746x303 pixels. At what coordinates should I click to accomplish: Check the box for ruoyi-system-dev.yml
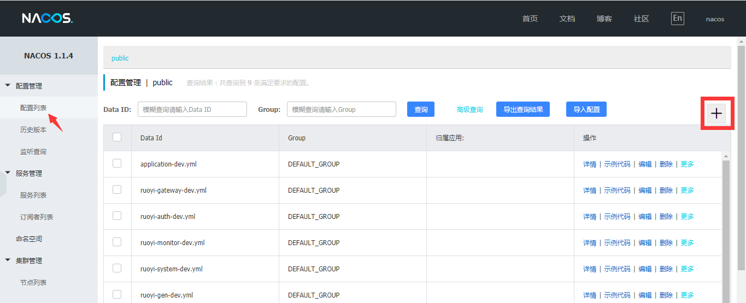(117, 268)
